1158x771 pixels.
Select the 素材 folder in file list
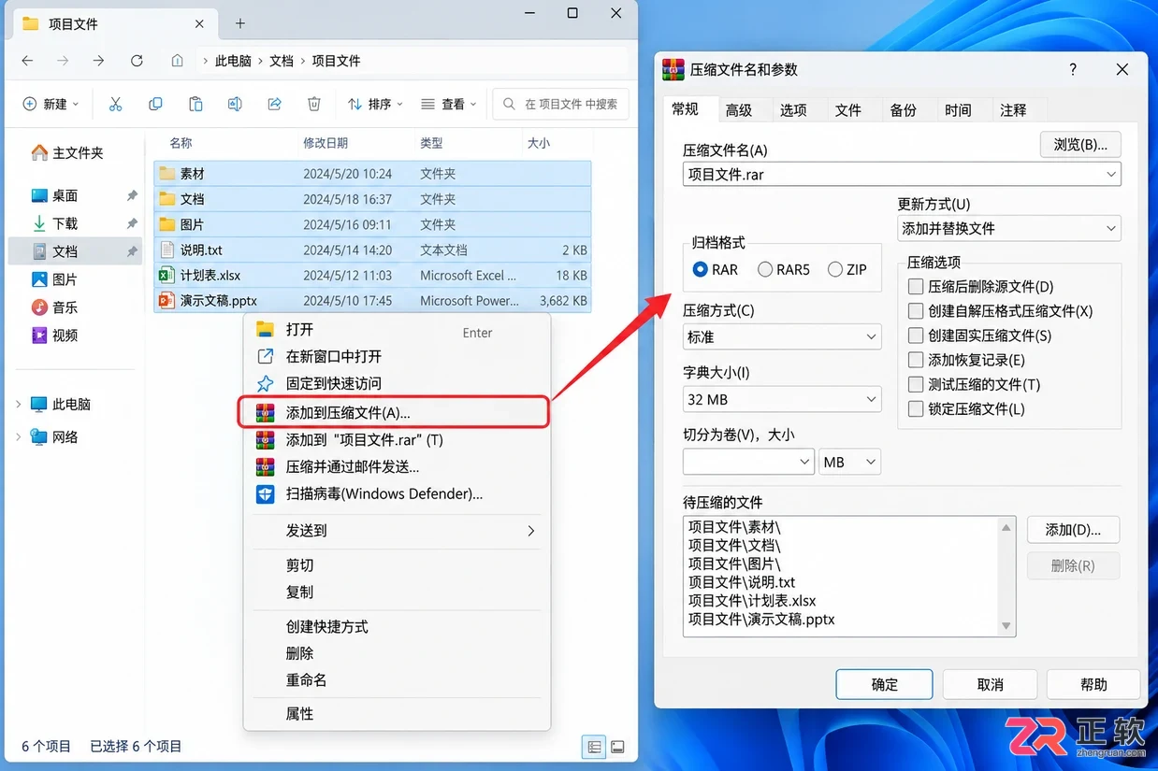pos(372,174)
